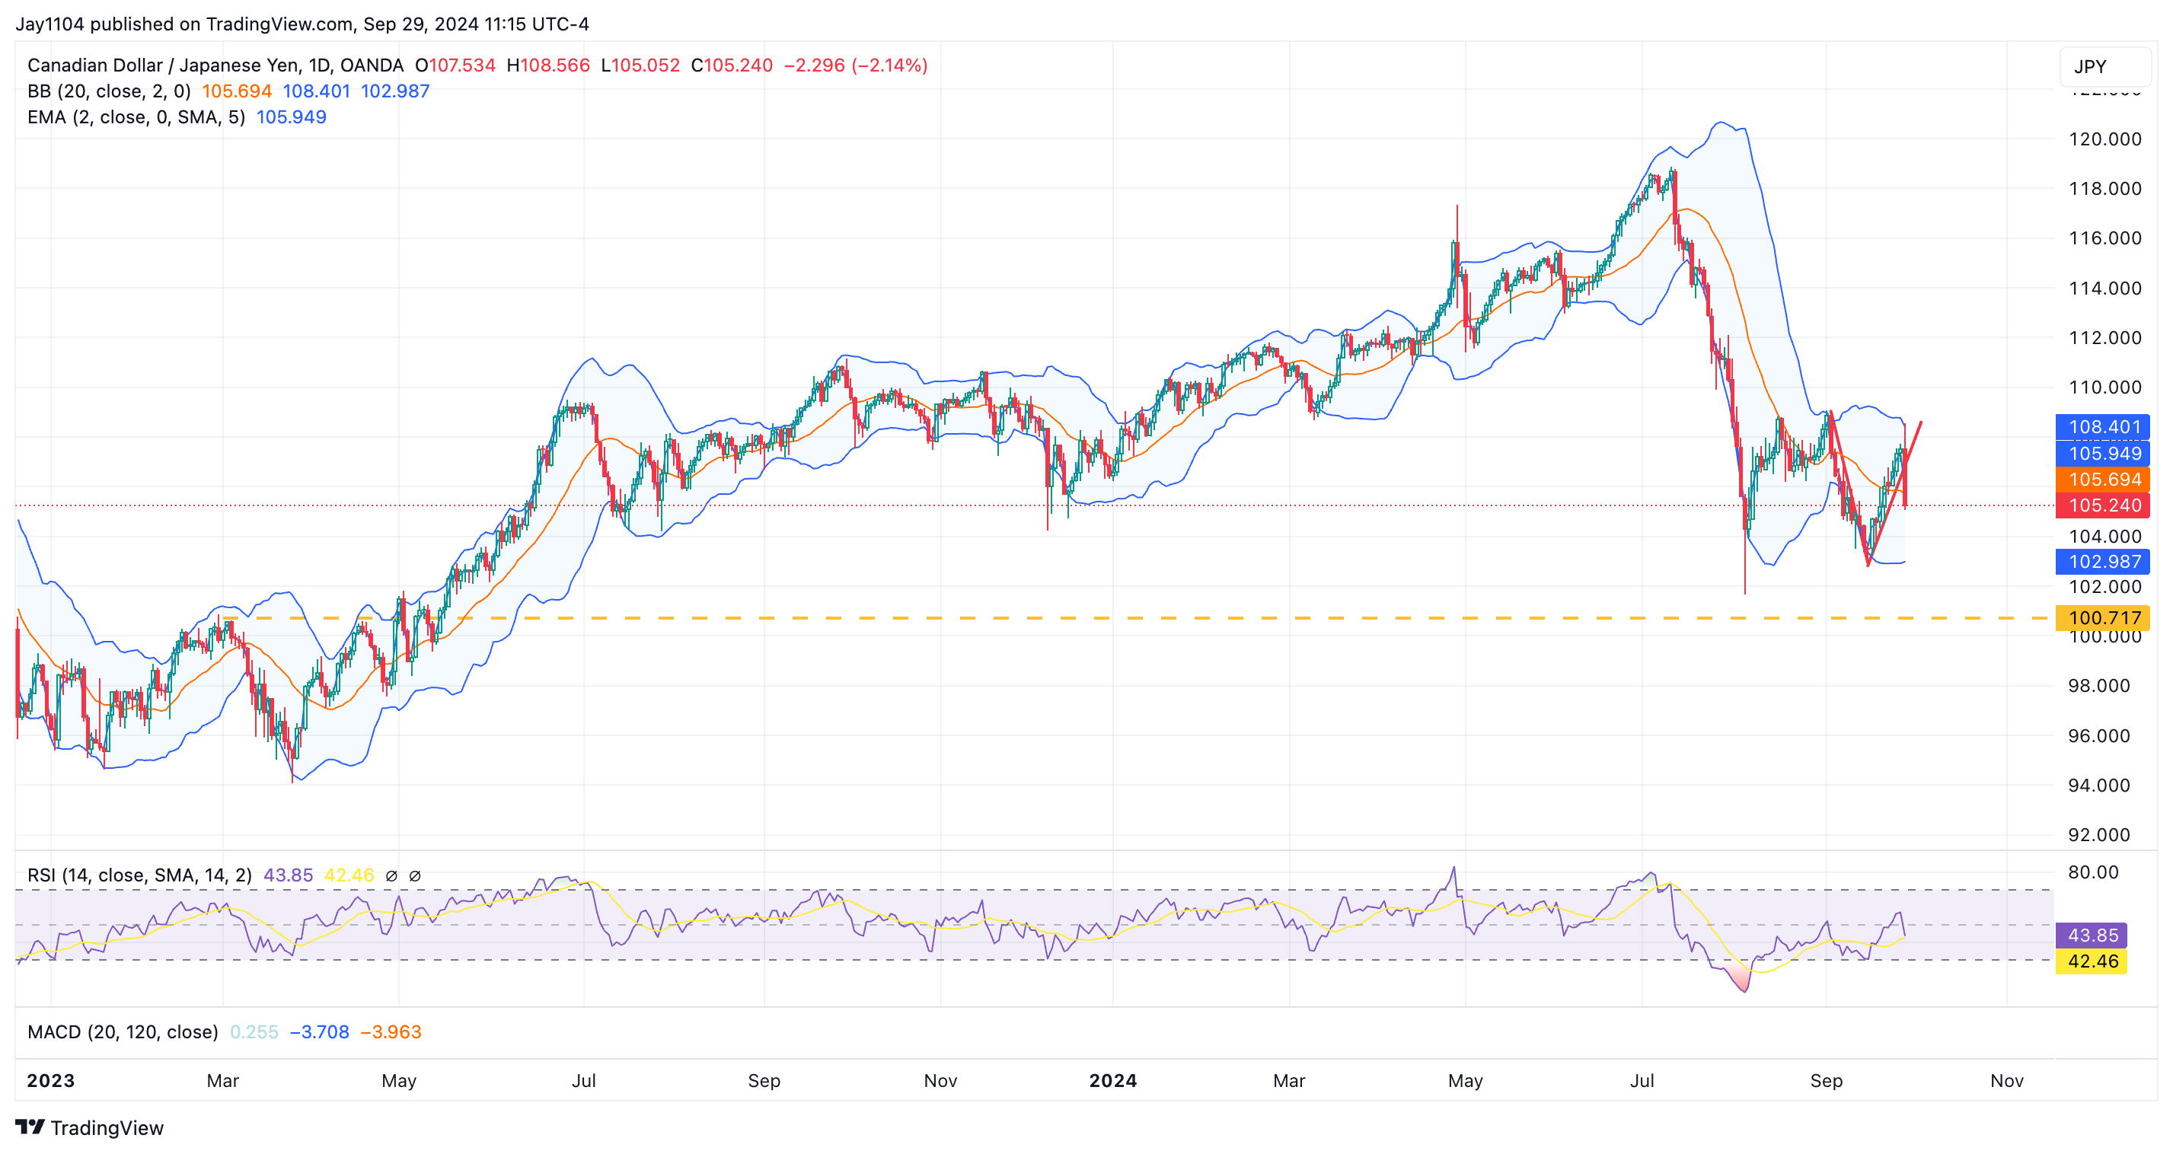2173x1154 pixels.
Task: Click the 80.00 RSI axis label
Action: [x=2093, y=872]
